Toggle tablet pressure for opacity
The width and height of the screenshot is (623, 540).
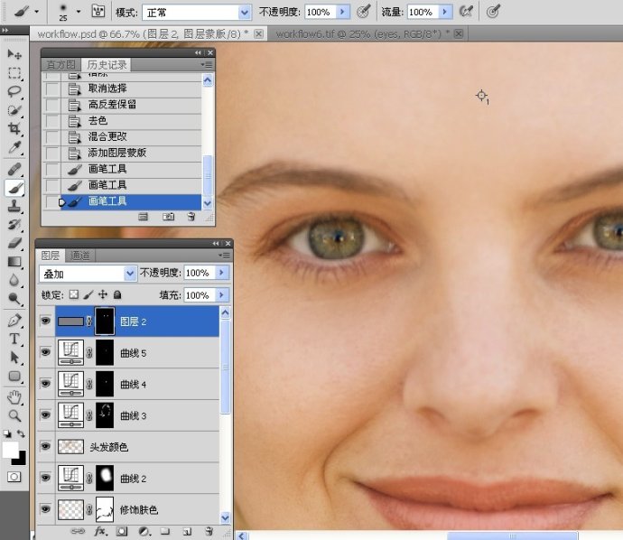coord(363,12)
